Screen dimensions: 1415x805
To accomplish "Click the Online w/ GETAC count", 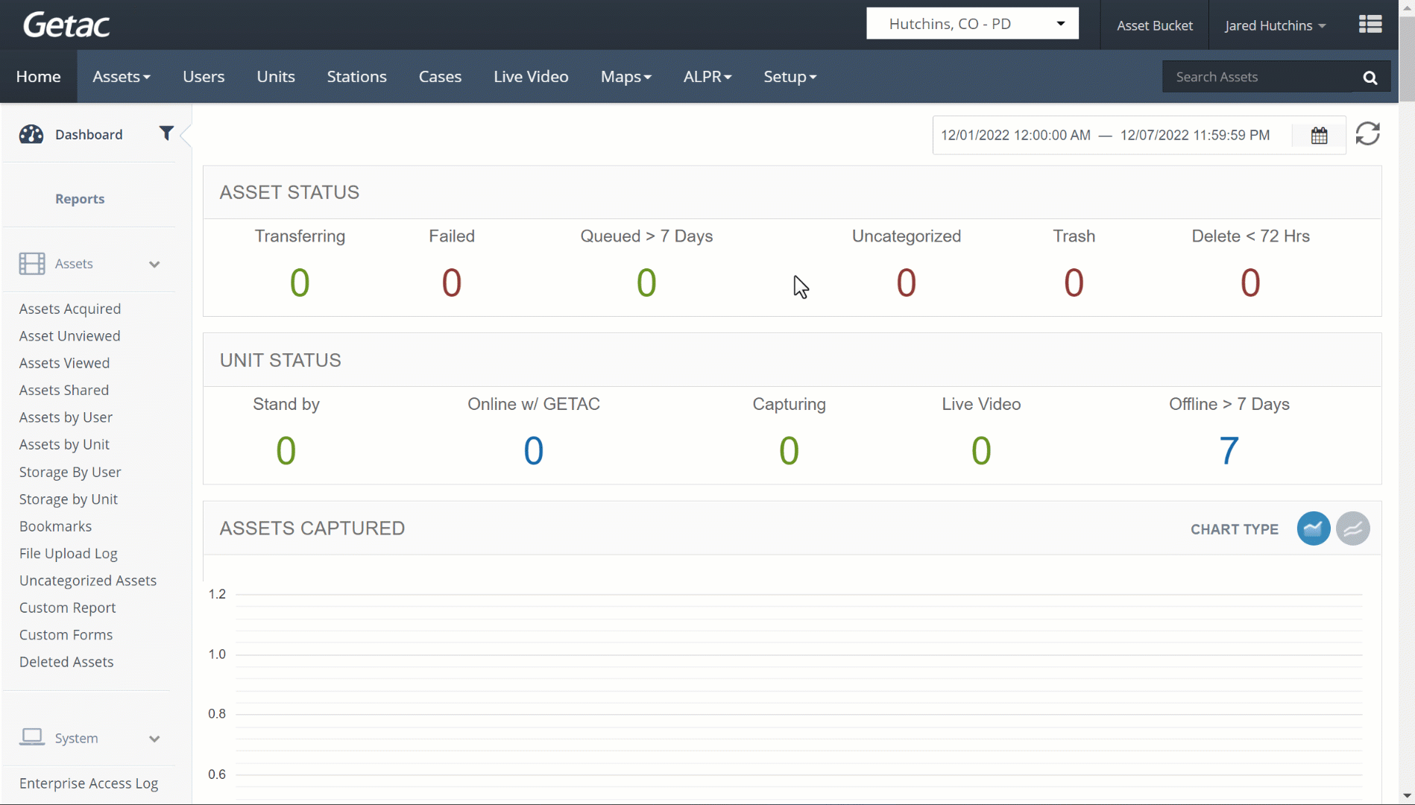I will point(534,451).
